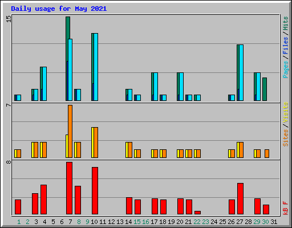This screenshot has height=228, width=292.
Task: Click day label '15' on the x-axis
Action: [x=137, y=222]
